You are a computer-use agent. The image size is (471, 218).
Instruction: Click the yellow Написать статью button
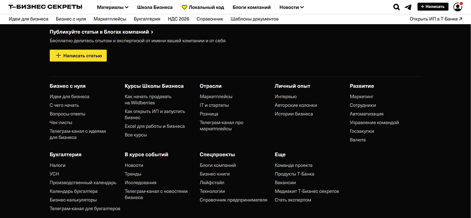(x=78, y=56)
